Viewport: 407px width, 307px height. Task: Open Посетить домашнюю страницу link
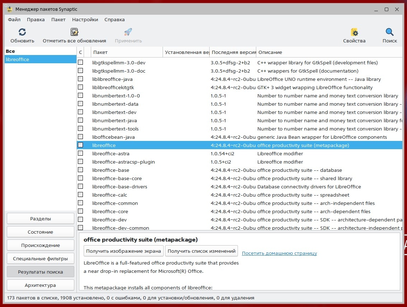(x=279, y=253)
